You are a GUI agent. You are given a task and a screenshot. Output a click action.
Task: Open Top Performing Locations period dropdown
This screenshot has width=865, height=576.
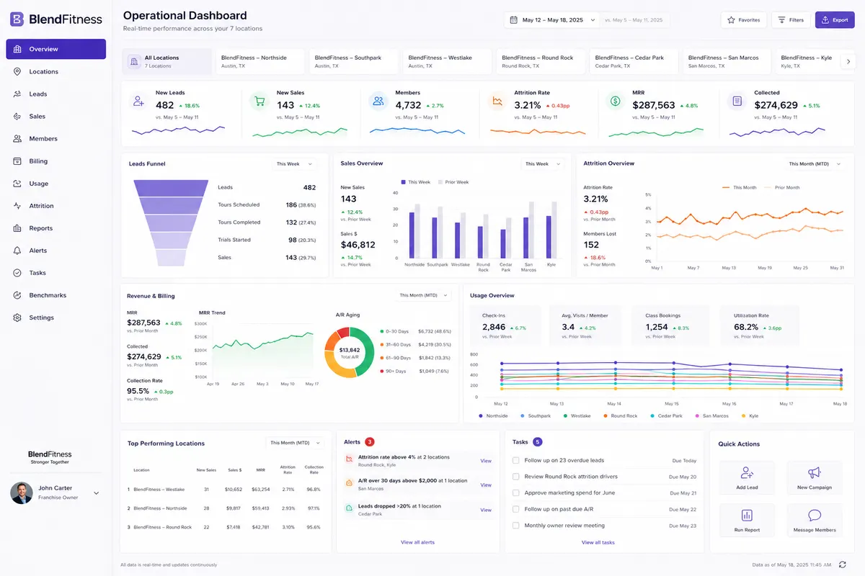[x=294, y=443]
